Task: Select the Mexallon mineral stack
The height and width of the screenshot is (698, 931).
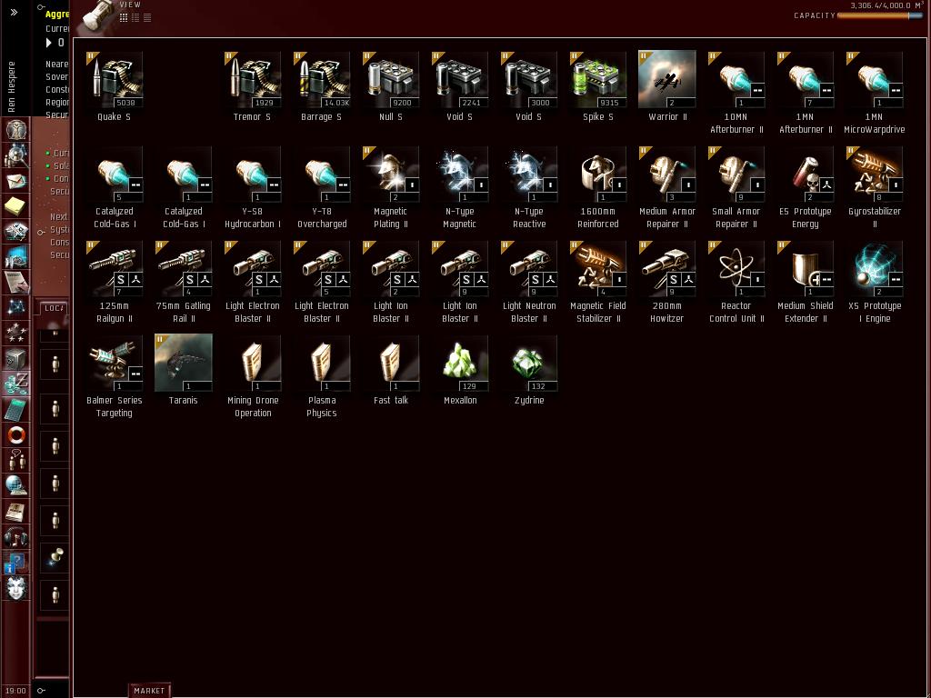Action: coord(459,370)
